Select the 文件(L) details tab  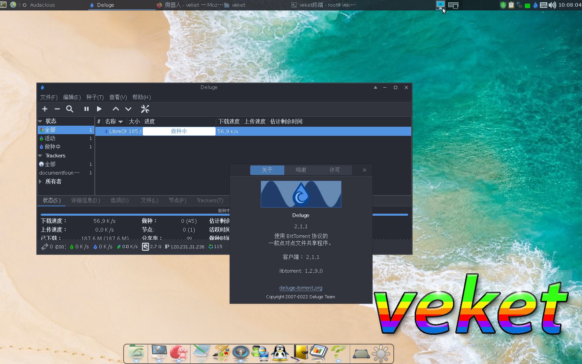(149, 201)
